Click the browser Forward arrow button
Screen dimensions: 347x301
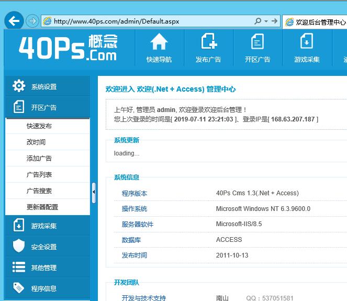32,21
